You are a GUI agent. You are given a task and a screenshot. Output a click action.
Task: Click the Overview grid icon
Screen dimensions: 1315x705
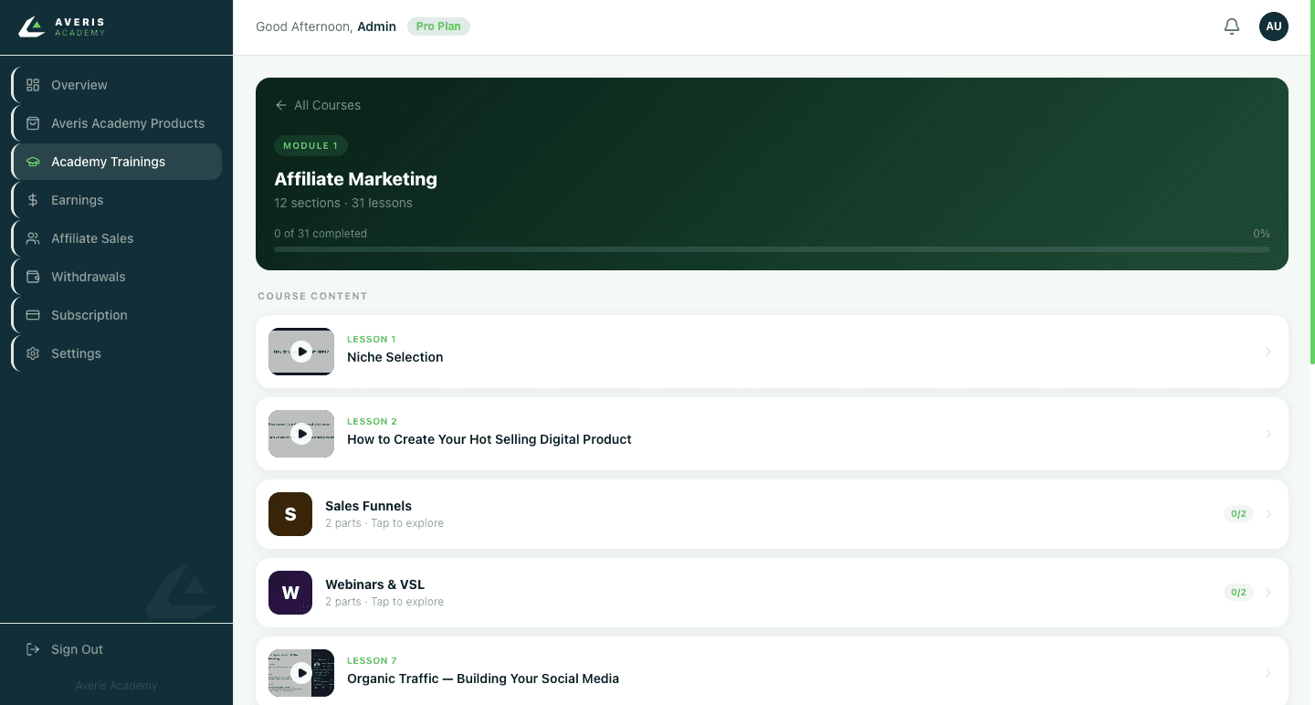pos(33,85)
